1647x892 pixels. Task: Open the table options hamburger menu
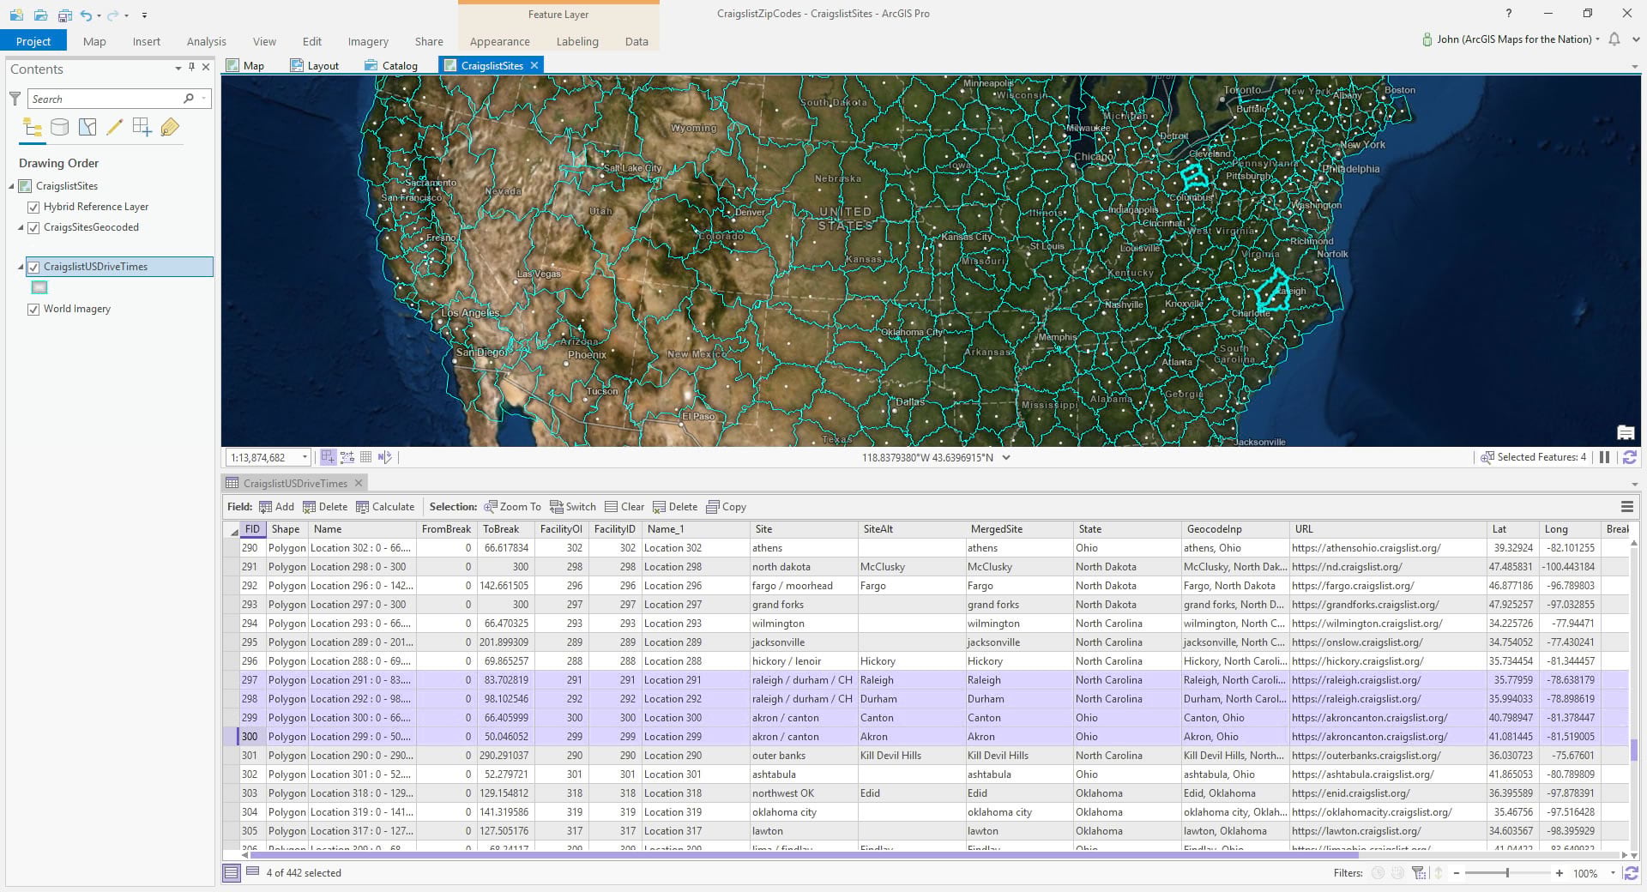coord(1626,507)
